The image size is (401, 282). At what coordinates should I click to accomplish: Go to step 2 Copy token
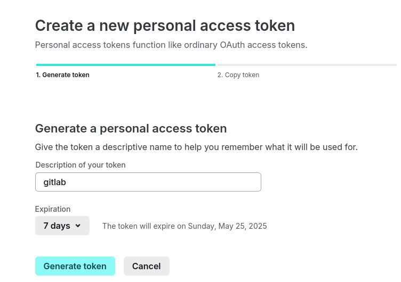click(238, 75)
